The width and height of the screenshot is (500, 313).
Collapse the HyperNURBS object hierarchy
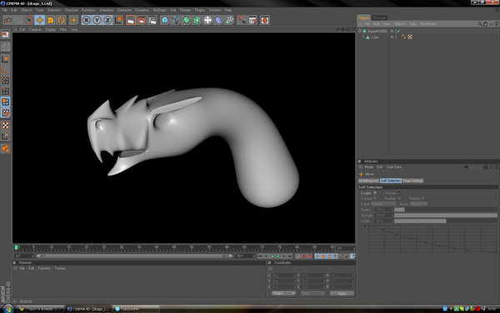[x=360, y=31]
